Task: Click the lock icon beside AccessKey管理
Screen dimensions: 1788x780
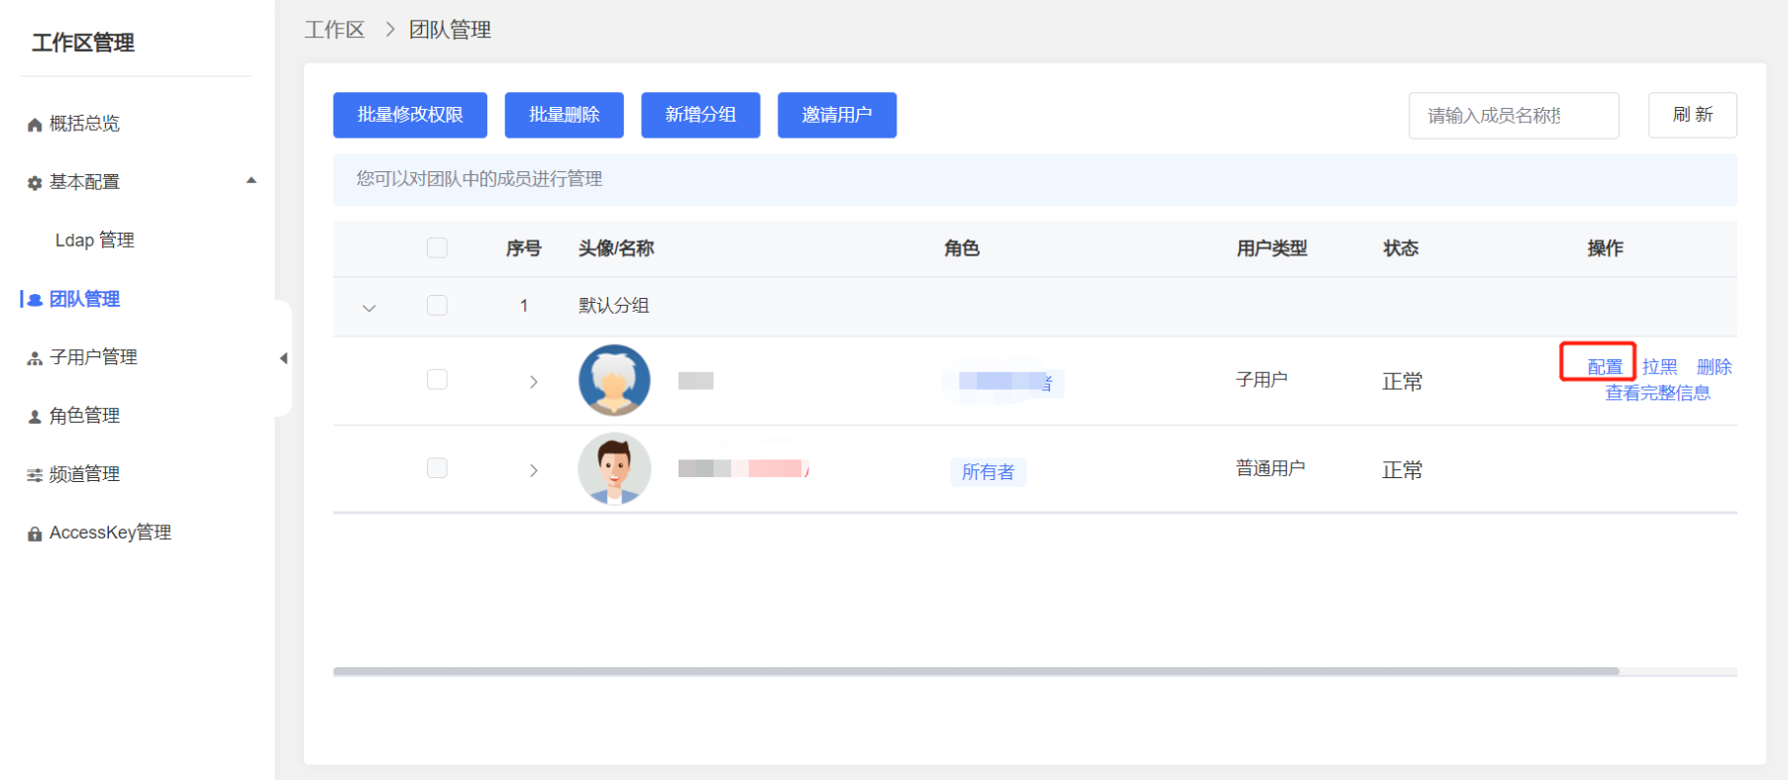Action: [35, 534]
